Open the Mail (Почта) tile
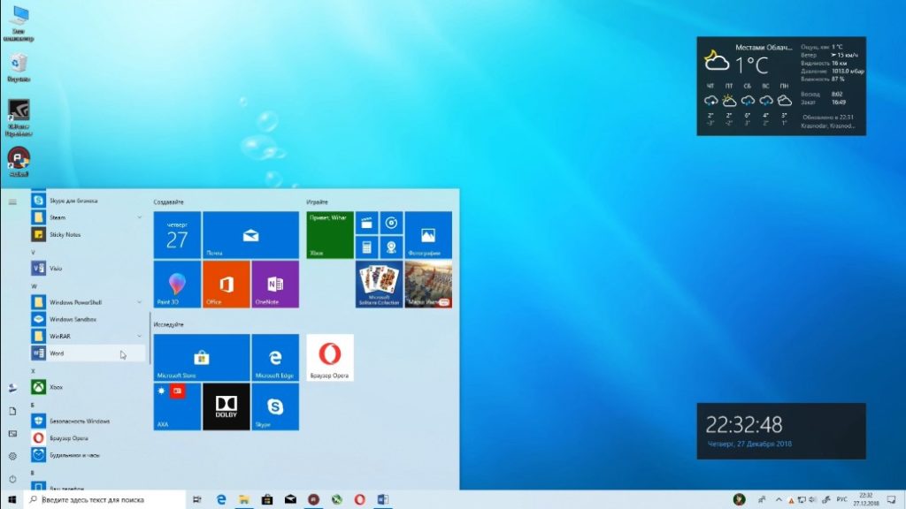The image size is (906, 509). (x=250, y=235)
